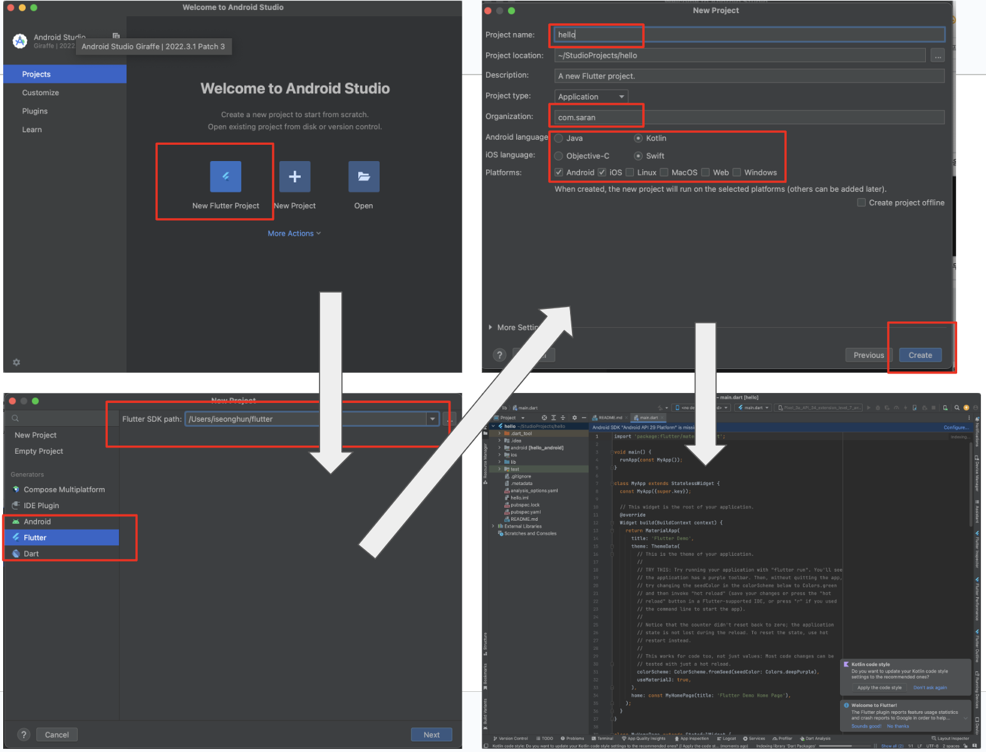Click the search icon in generators dialog

point(15,418)
